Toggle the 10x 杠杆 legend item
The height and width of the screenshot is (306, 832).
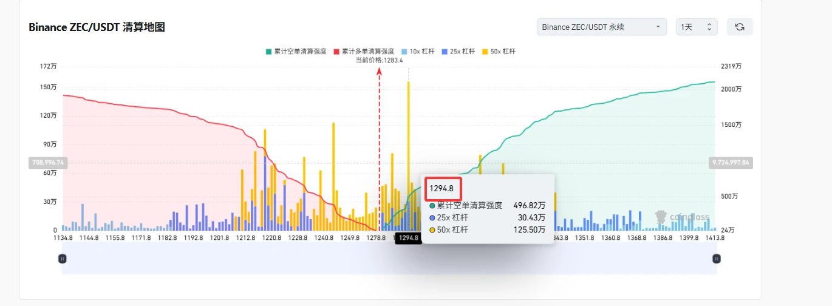tap(418, 52)
